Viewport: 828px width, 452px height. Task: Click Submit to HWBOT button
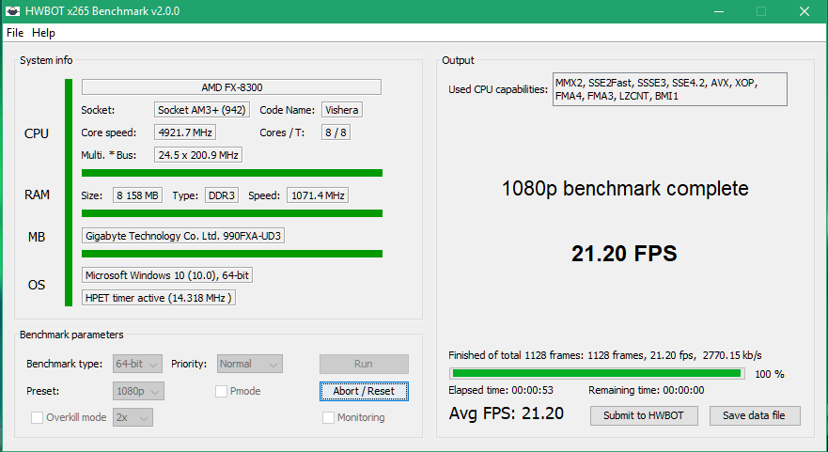pos(644,415)
